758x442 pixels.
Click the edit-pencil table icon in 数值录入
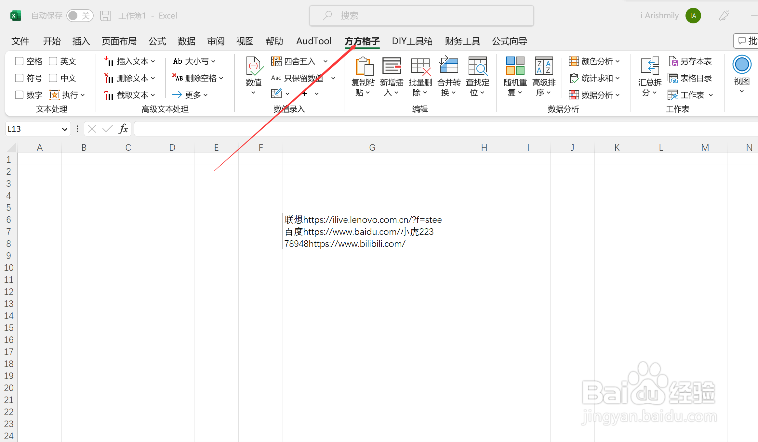click(x=276, y=94)
